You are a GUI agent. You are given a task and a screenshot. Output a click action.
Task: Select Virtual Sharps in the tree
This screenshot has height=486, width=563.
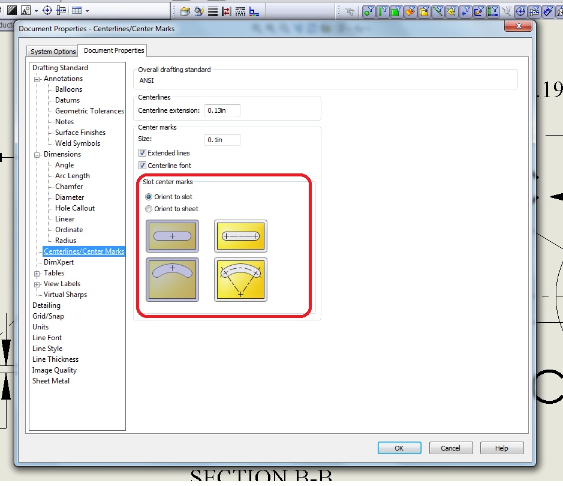coord(65,295)
